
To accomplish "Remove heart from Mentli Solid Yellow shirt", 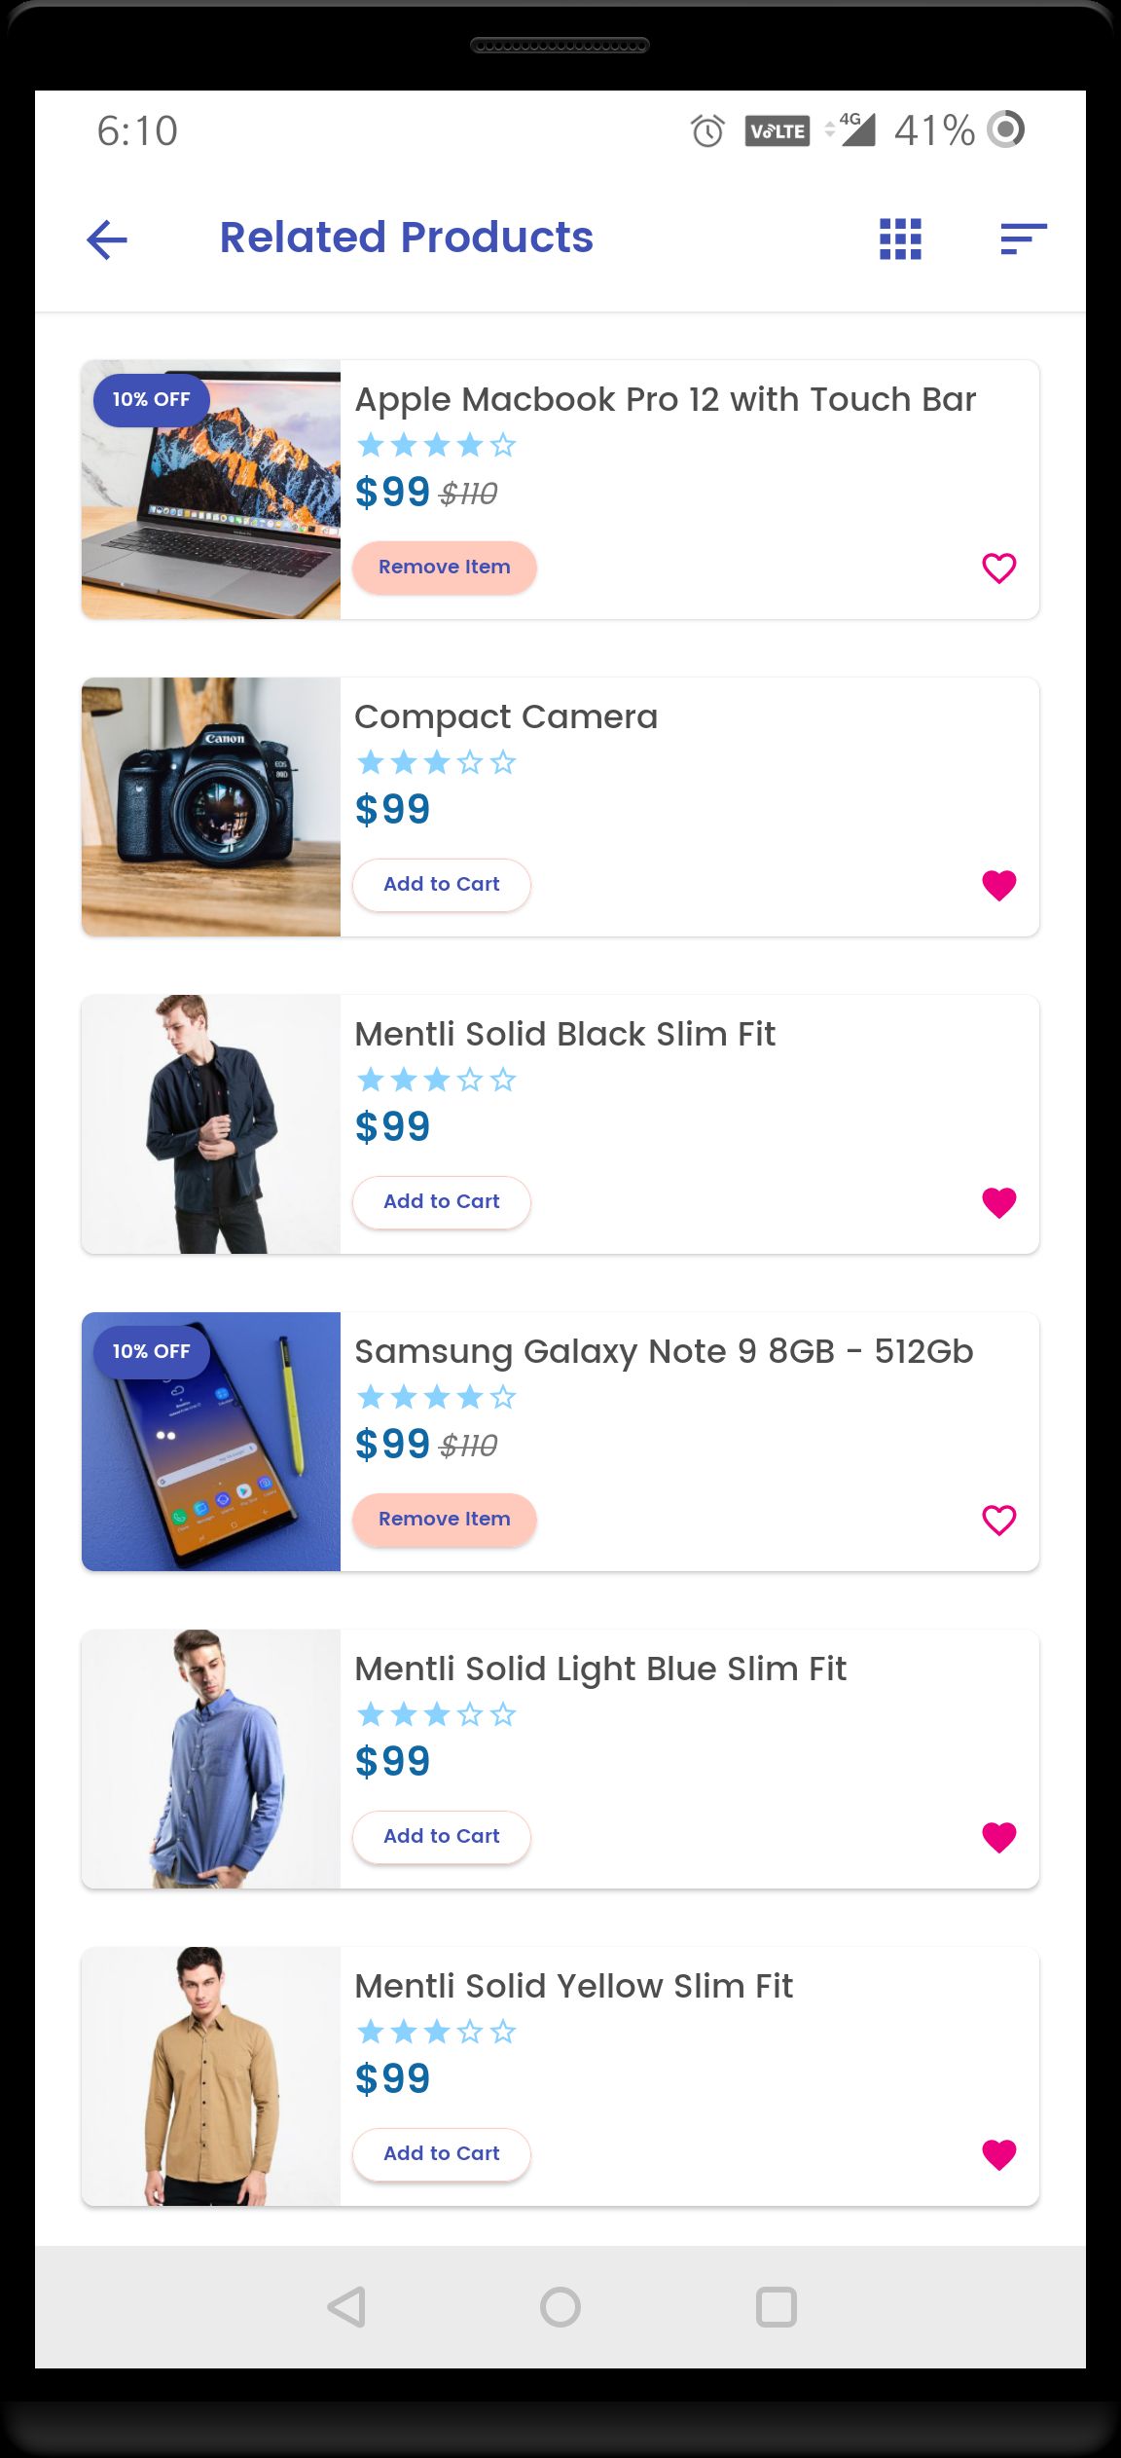I will pos(998,2154).
